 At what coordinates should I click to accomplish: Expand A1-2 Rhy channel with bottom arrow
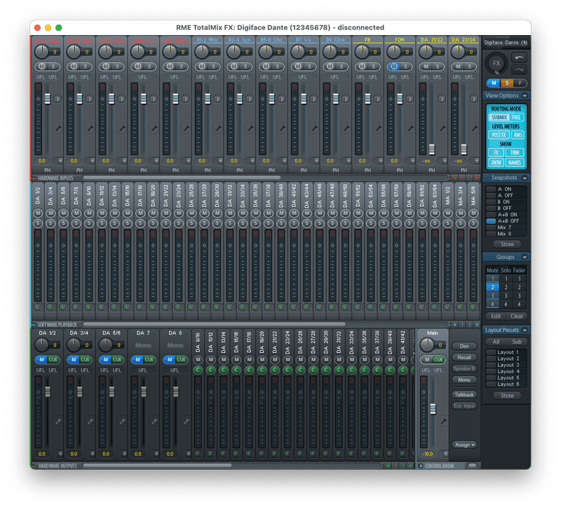[x=60, y=161]
